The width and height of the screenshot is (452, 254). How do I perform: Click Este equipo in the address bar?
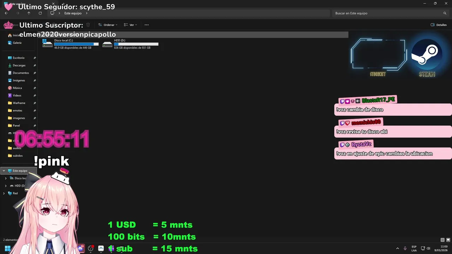[73, 13]
